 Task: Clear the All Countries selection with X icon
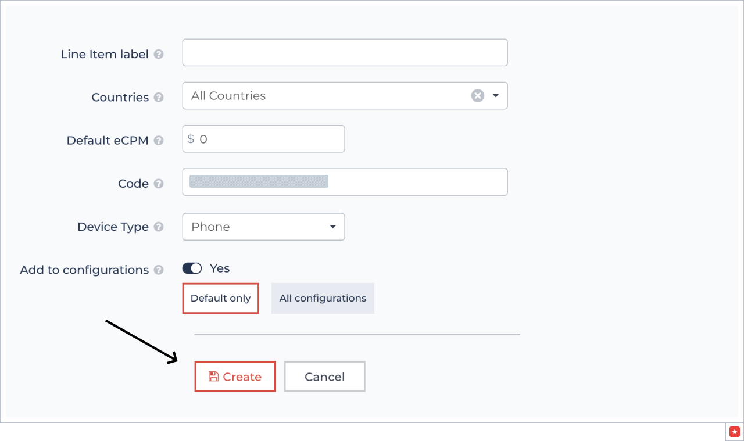point(478,96)
